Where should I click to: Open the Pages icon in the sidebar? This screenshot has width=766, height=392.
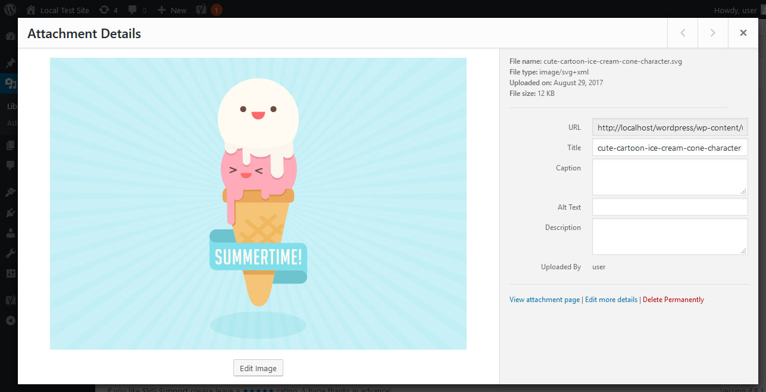(x=8, y=145)
